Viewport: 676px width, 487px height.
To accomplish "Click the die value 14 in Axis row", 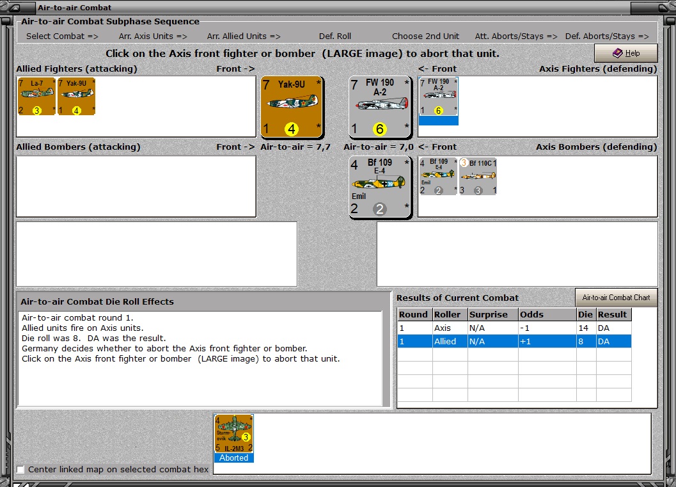I will 583,328.
